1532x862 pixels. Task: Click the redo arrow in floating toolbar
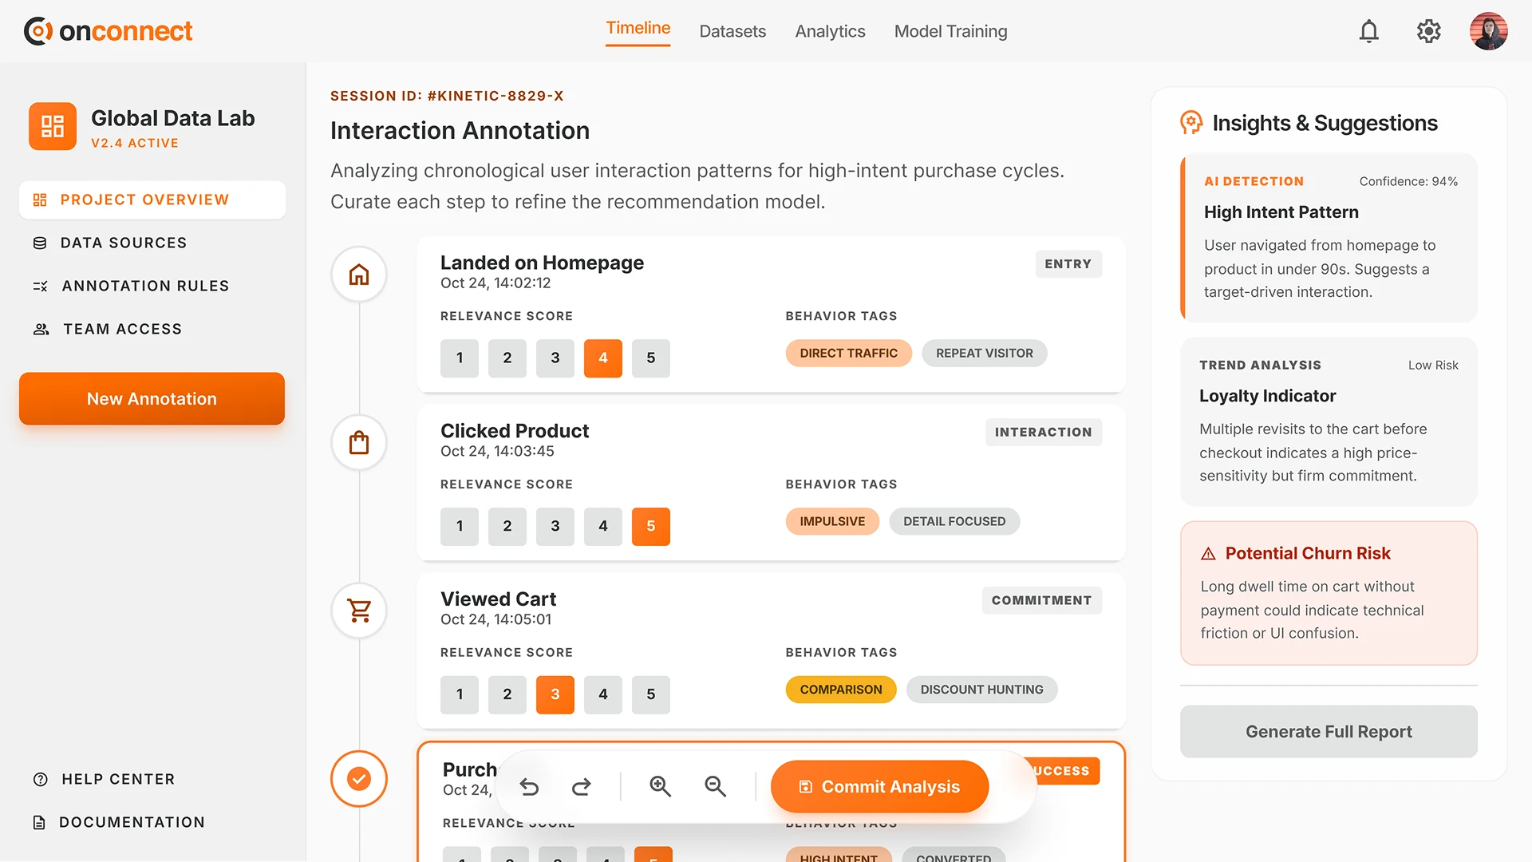582,787
